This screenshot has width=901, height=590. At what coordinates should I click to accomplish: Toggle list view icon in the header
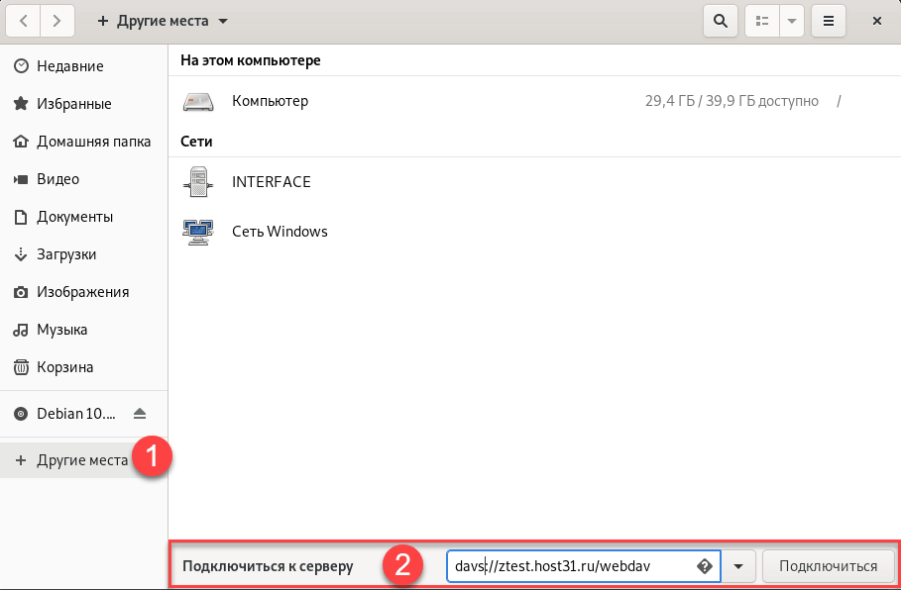click(x=762, y=21)
